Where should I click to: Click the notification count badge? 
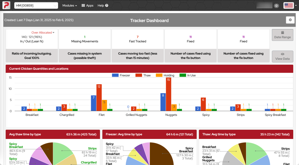coord(276,6)
